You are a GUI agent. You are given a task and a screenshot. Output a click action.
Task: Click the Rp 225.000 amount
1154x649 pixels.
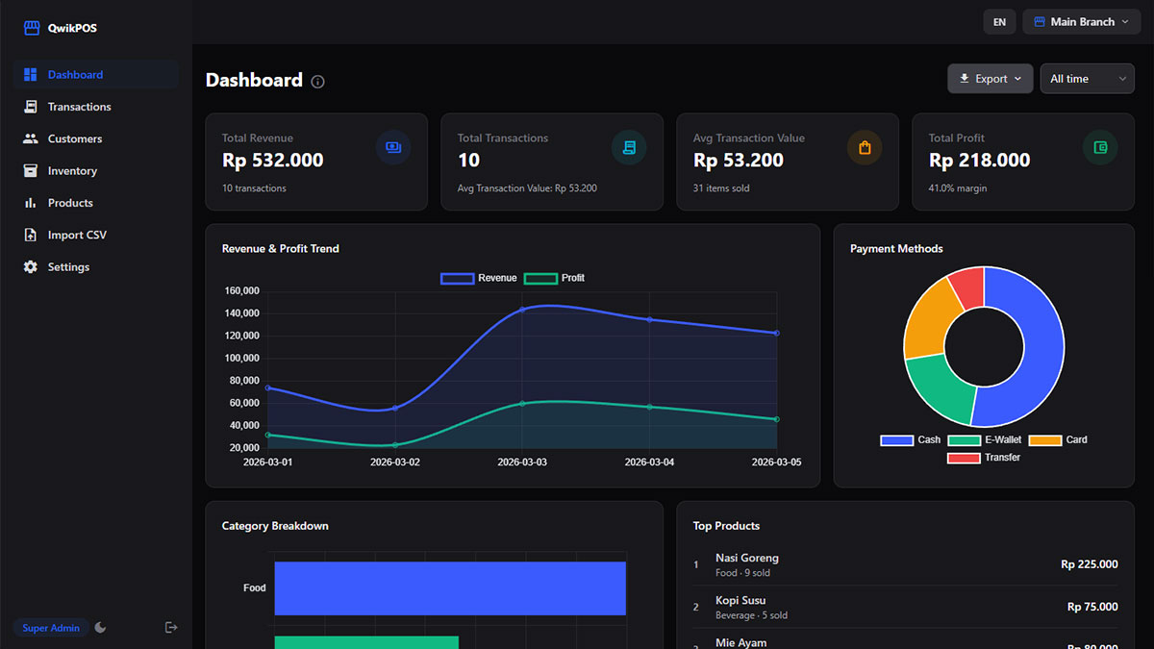click(1090, 564)
